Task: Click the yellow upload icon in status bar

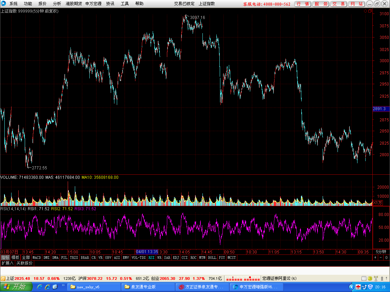Action: (x=370, y=278)
